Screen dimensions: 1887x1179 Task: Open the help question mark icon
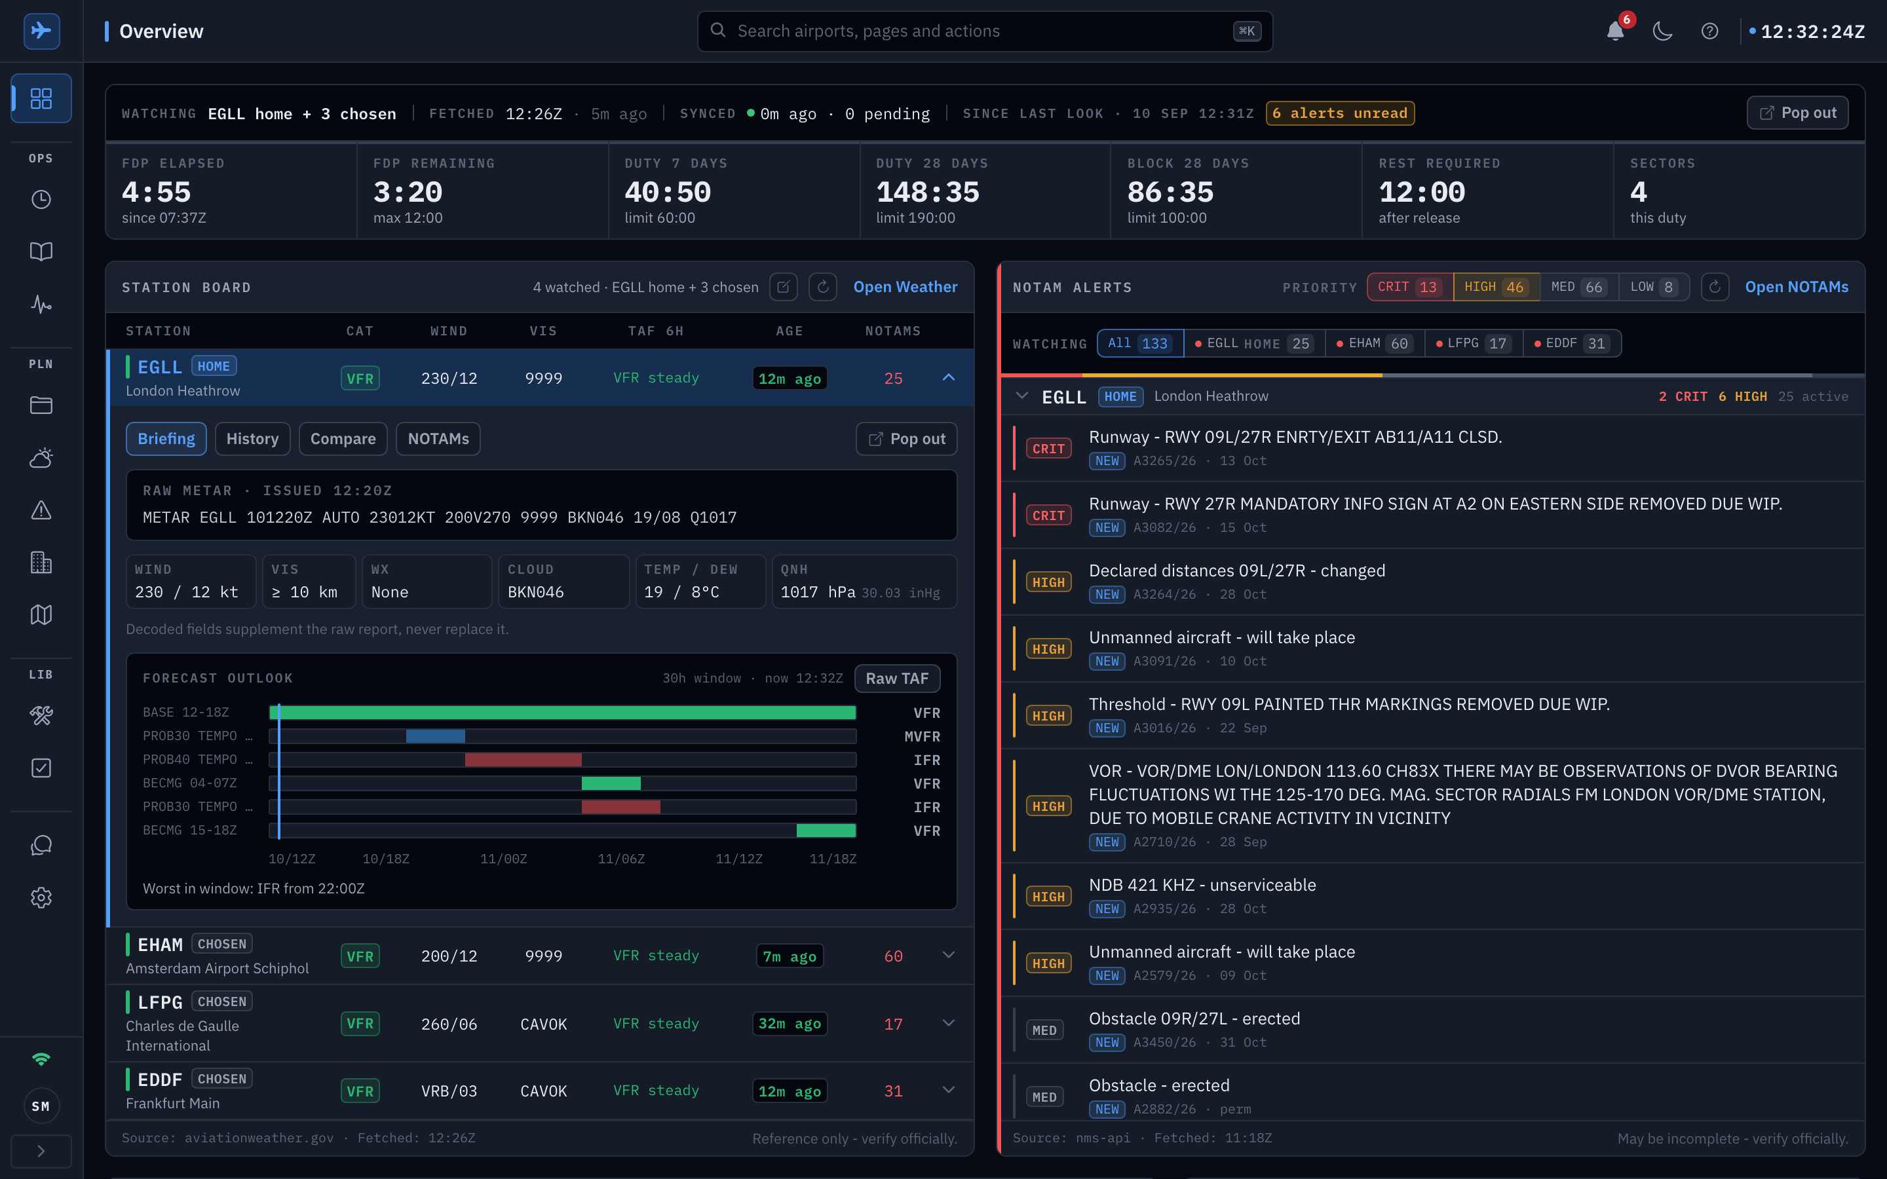[1709, 31]
